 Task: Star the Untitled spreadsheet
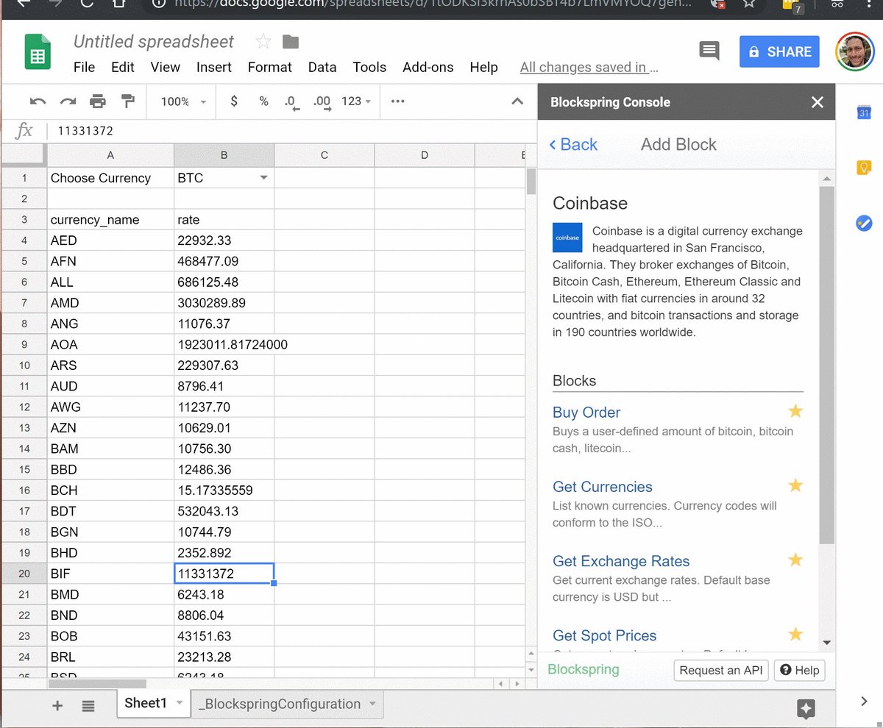[x=263, y=42]
